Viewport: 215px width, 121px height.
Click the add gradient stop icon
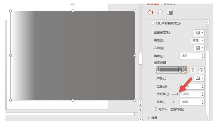click(x=193, y=70)
